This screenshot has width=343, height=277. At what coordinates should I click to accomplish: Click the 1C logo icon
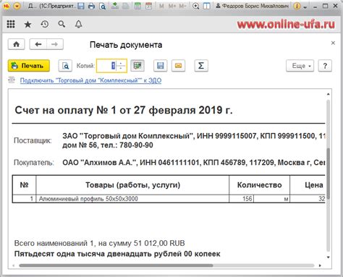coord(7,6)
